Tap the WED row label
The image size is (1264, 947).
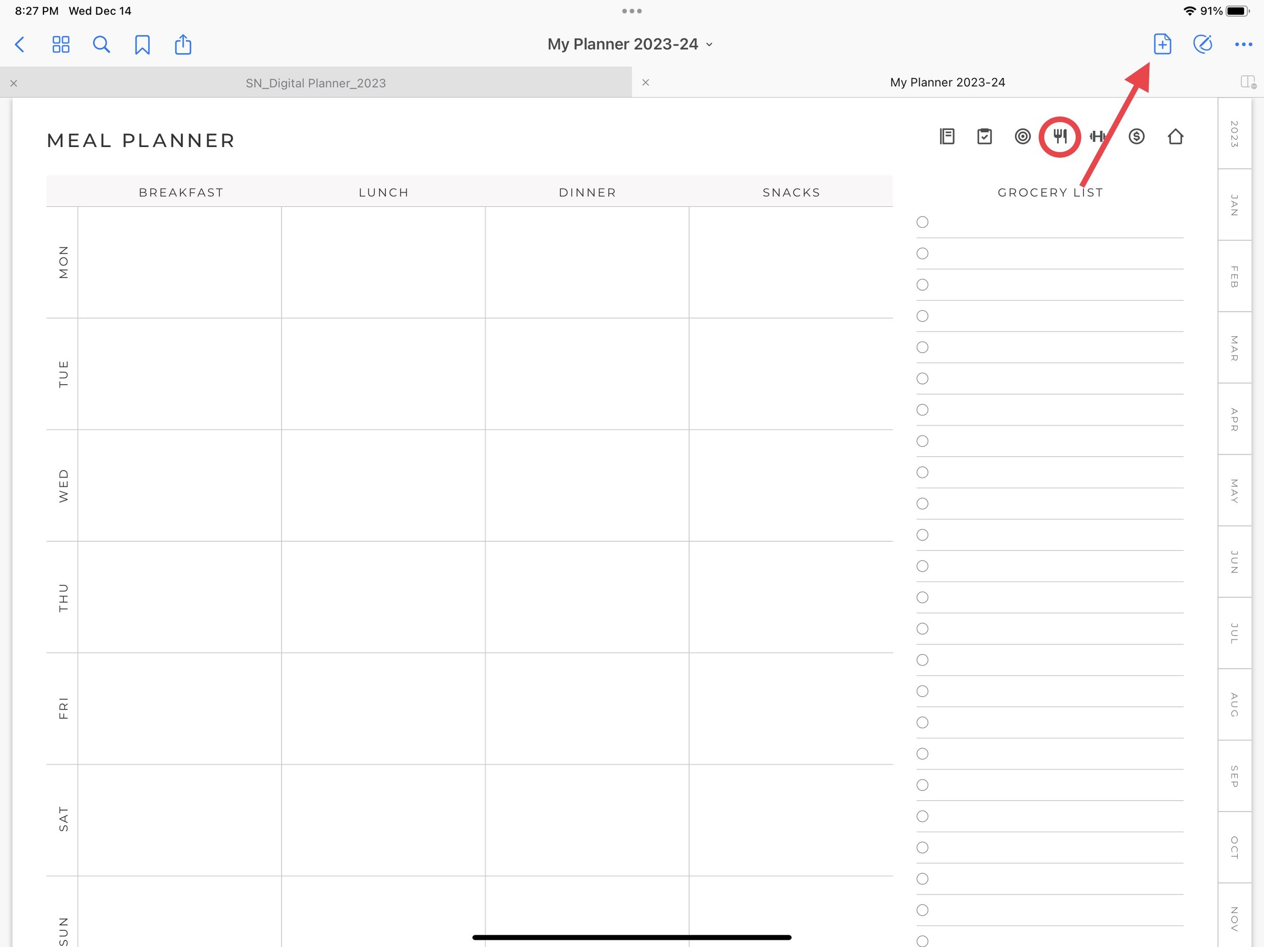tap(63, 486)
